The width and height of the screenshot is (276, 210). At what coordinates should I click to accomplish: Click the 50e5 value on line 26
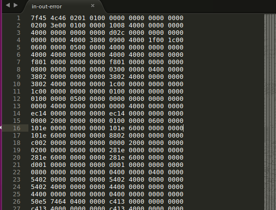point(39,202)
